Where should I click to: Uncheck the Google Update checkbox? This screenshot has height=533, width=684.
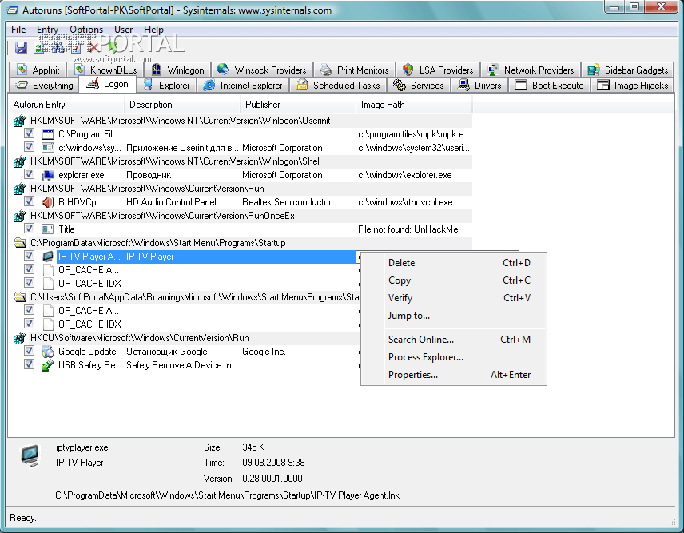pyautogui.click(x=30, y=351)
